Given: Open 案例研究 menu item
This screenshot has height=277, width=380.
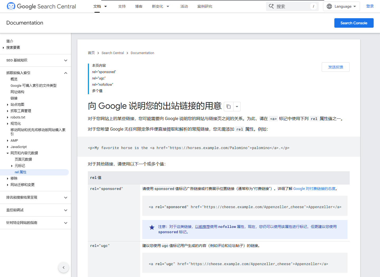Looking at the screenshot, I should point(205,6).
